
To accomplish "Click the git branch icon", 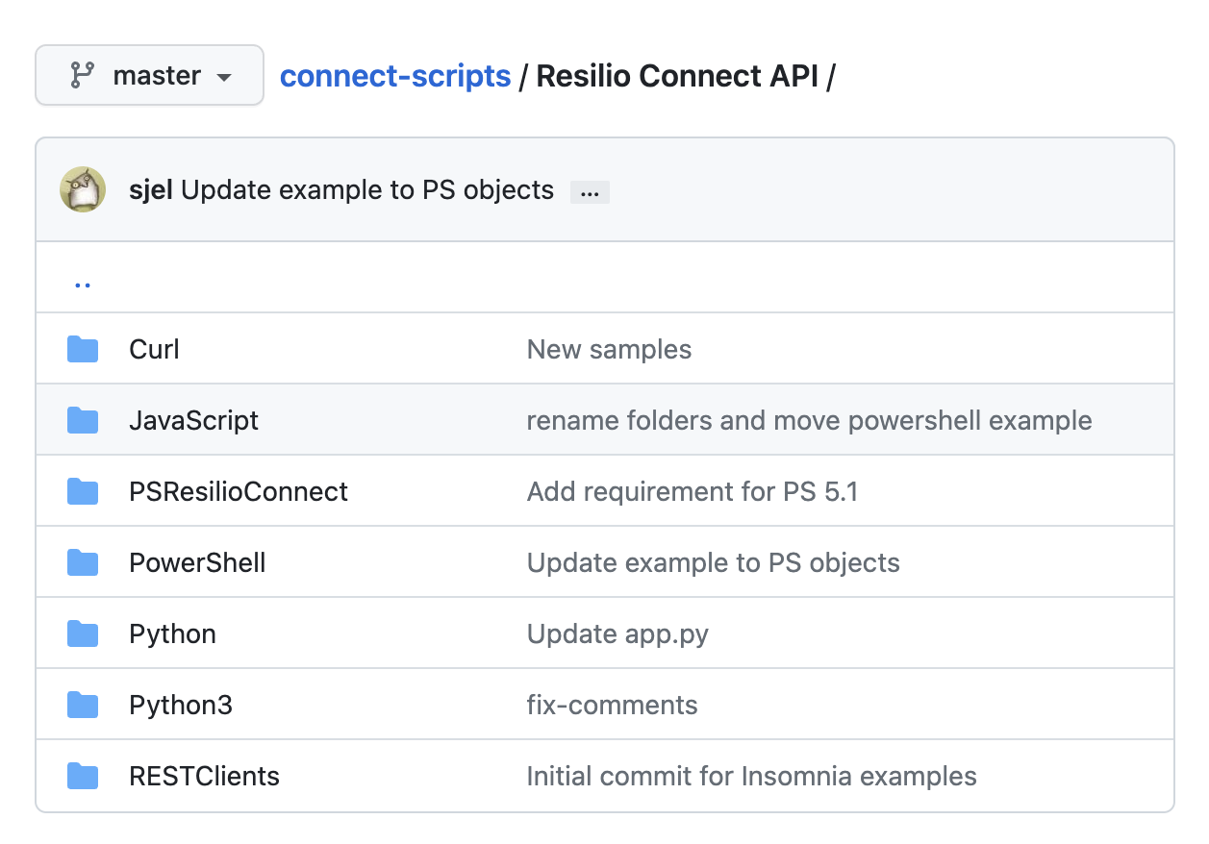I will tap(83, 75).
